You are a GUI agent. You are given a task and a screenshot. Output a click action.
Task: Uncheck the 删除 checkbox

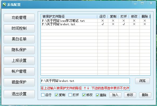tap(97, 95)
